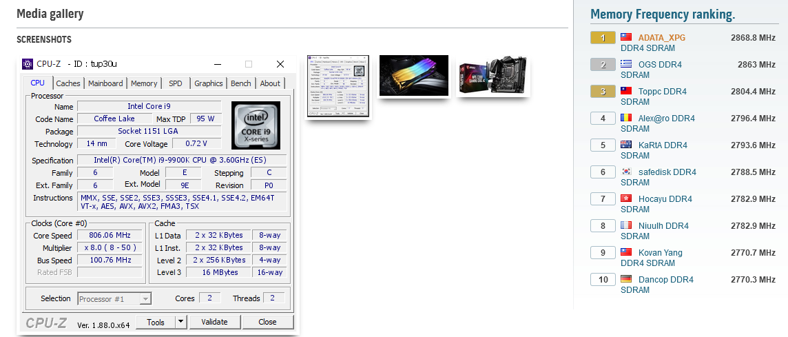
Task: Click the Package value Socket 1151 LGA
Action: pyautogui.click(x=149, y=131)
